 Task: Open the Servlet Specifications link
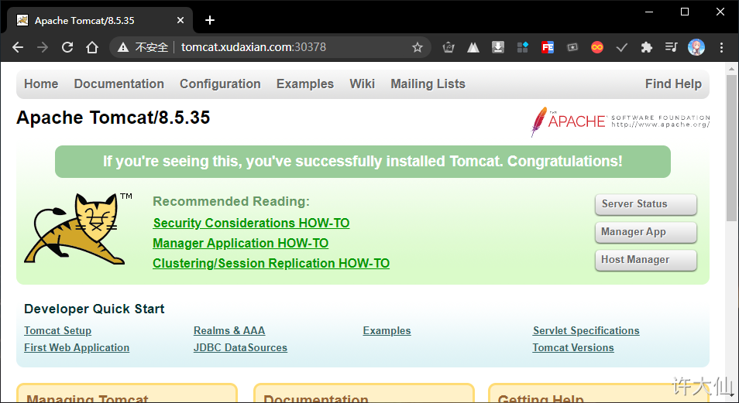(x=586, y=330)
